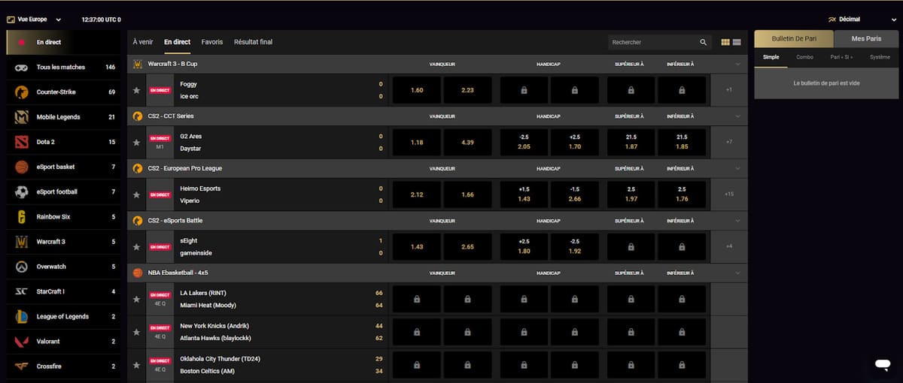Bet on gameinside at 2.65
Image resolution: width=903 pixels, height=383 pixels.
[467, 246]
